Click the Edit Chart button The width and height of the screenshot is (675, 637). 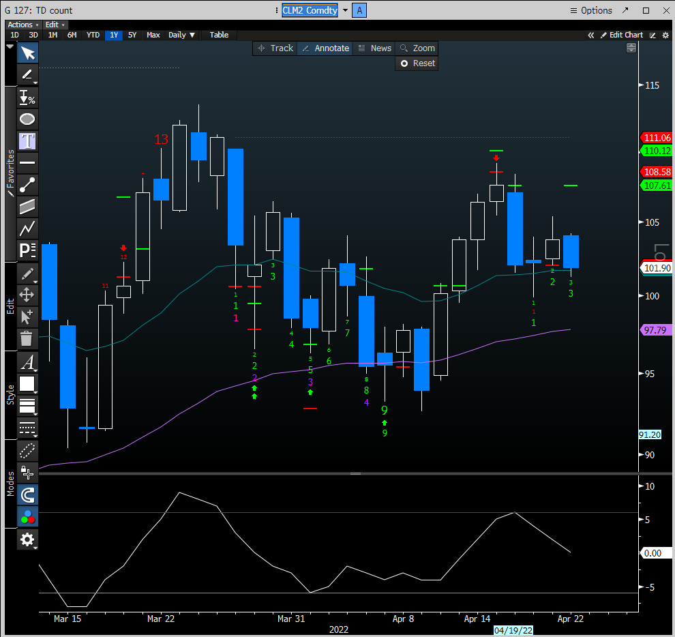coord(622,35)
